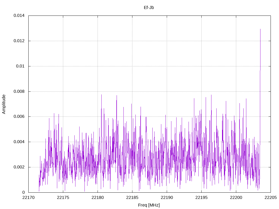
Task: Click the 22175 x-axis tick label
Action: point(63,198)
